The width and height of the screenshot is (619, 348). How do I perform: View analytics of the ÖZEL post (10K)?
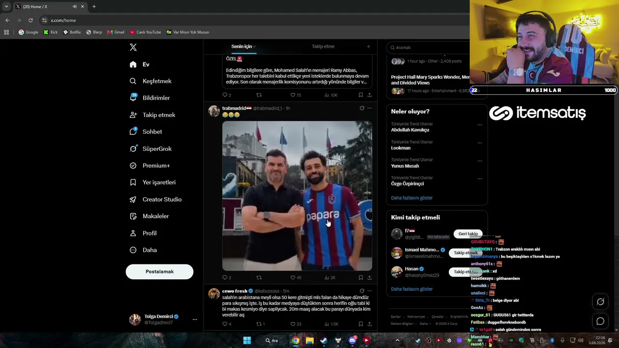331,95
